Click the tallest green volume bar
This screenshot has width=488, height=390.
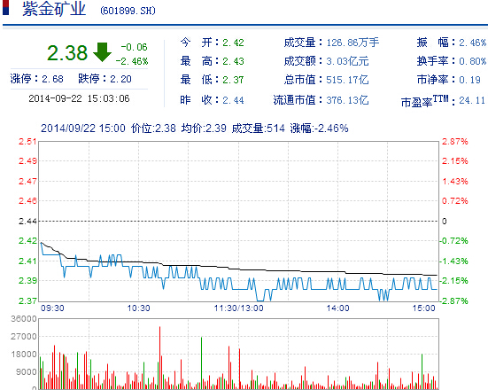point(201,363)
